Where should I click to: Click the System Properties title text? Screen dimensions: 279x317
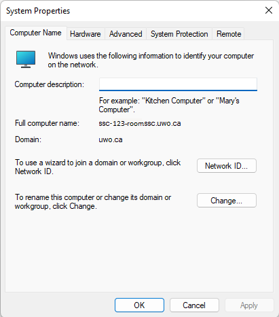[x=38, y=11]
